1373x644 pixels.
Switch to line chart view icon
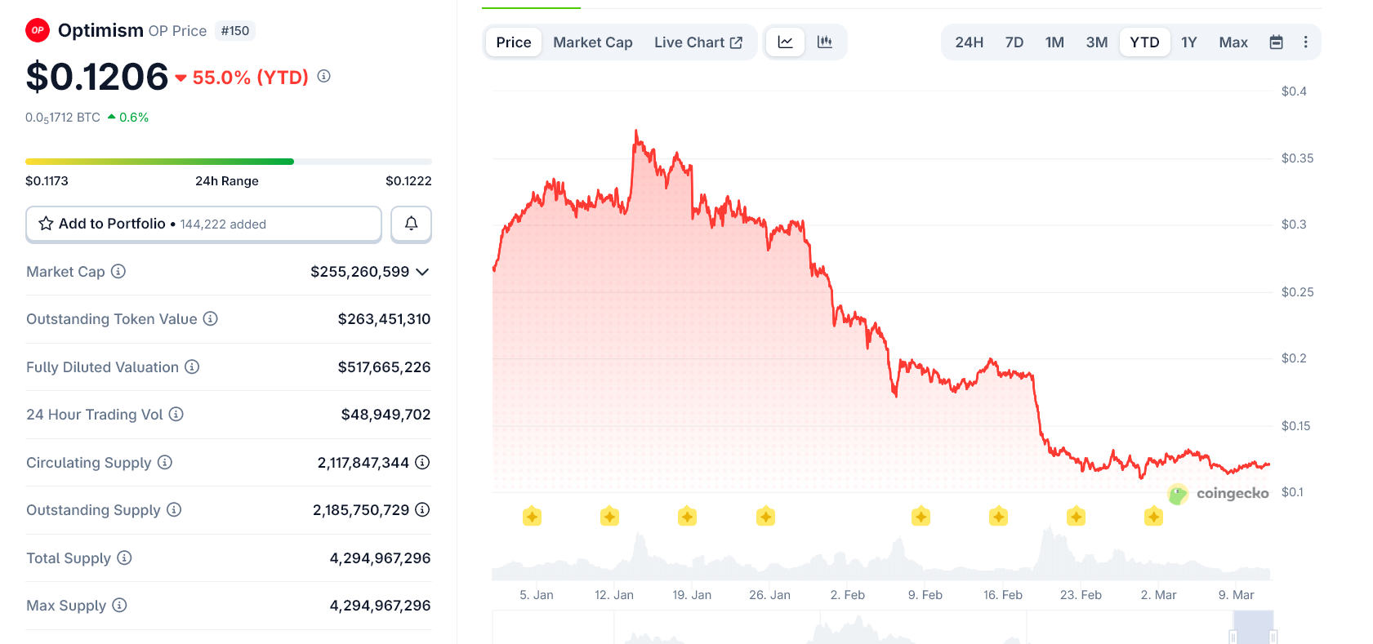tap(785, 42)
